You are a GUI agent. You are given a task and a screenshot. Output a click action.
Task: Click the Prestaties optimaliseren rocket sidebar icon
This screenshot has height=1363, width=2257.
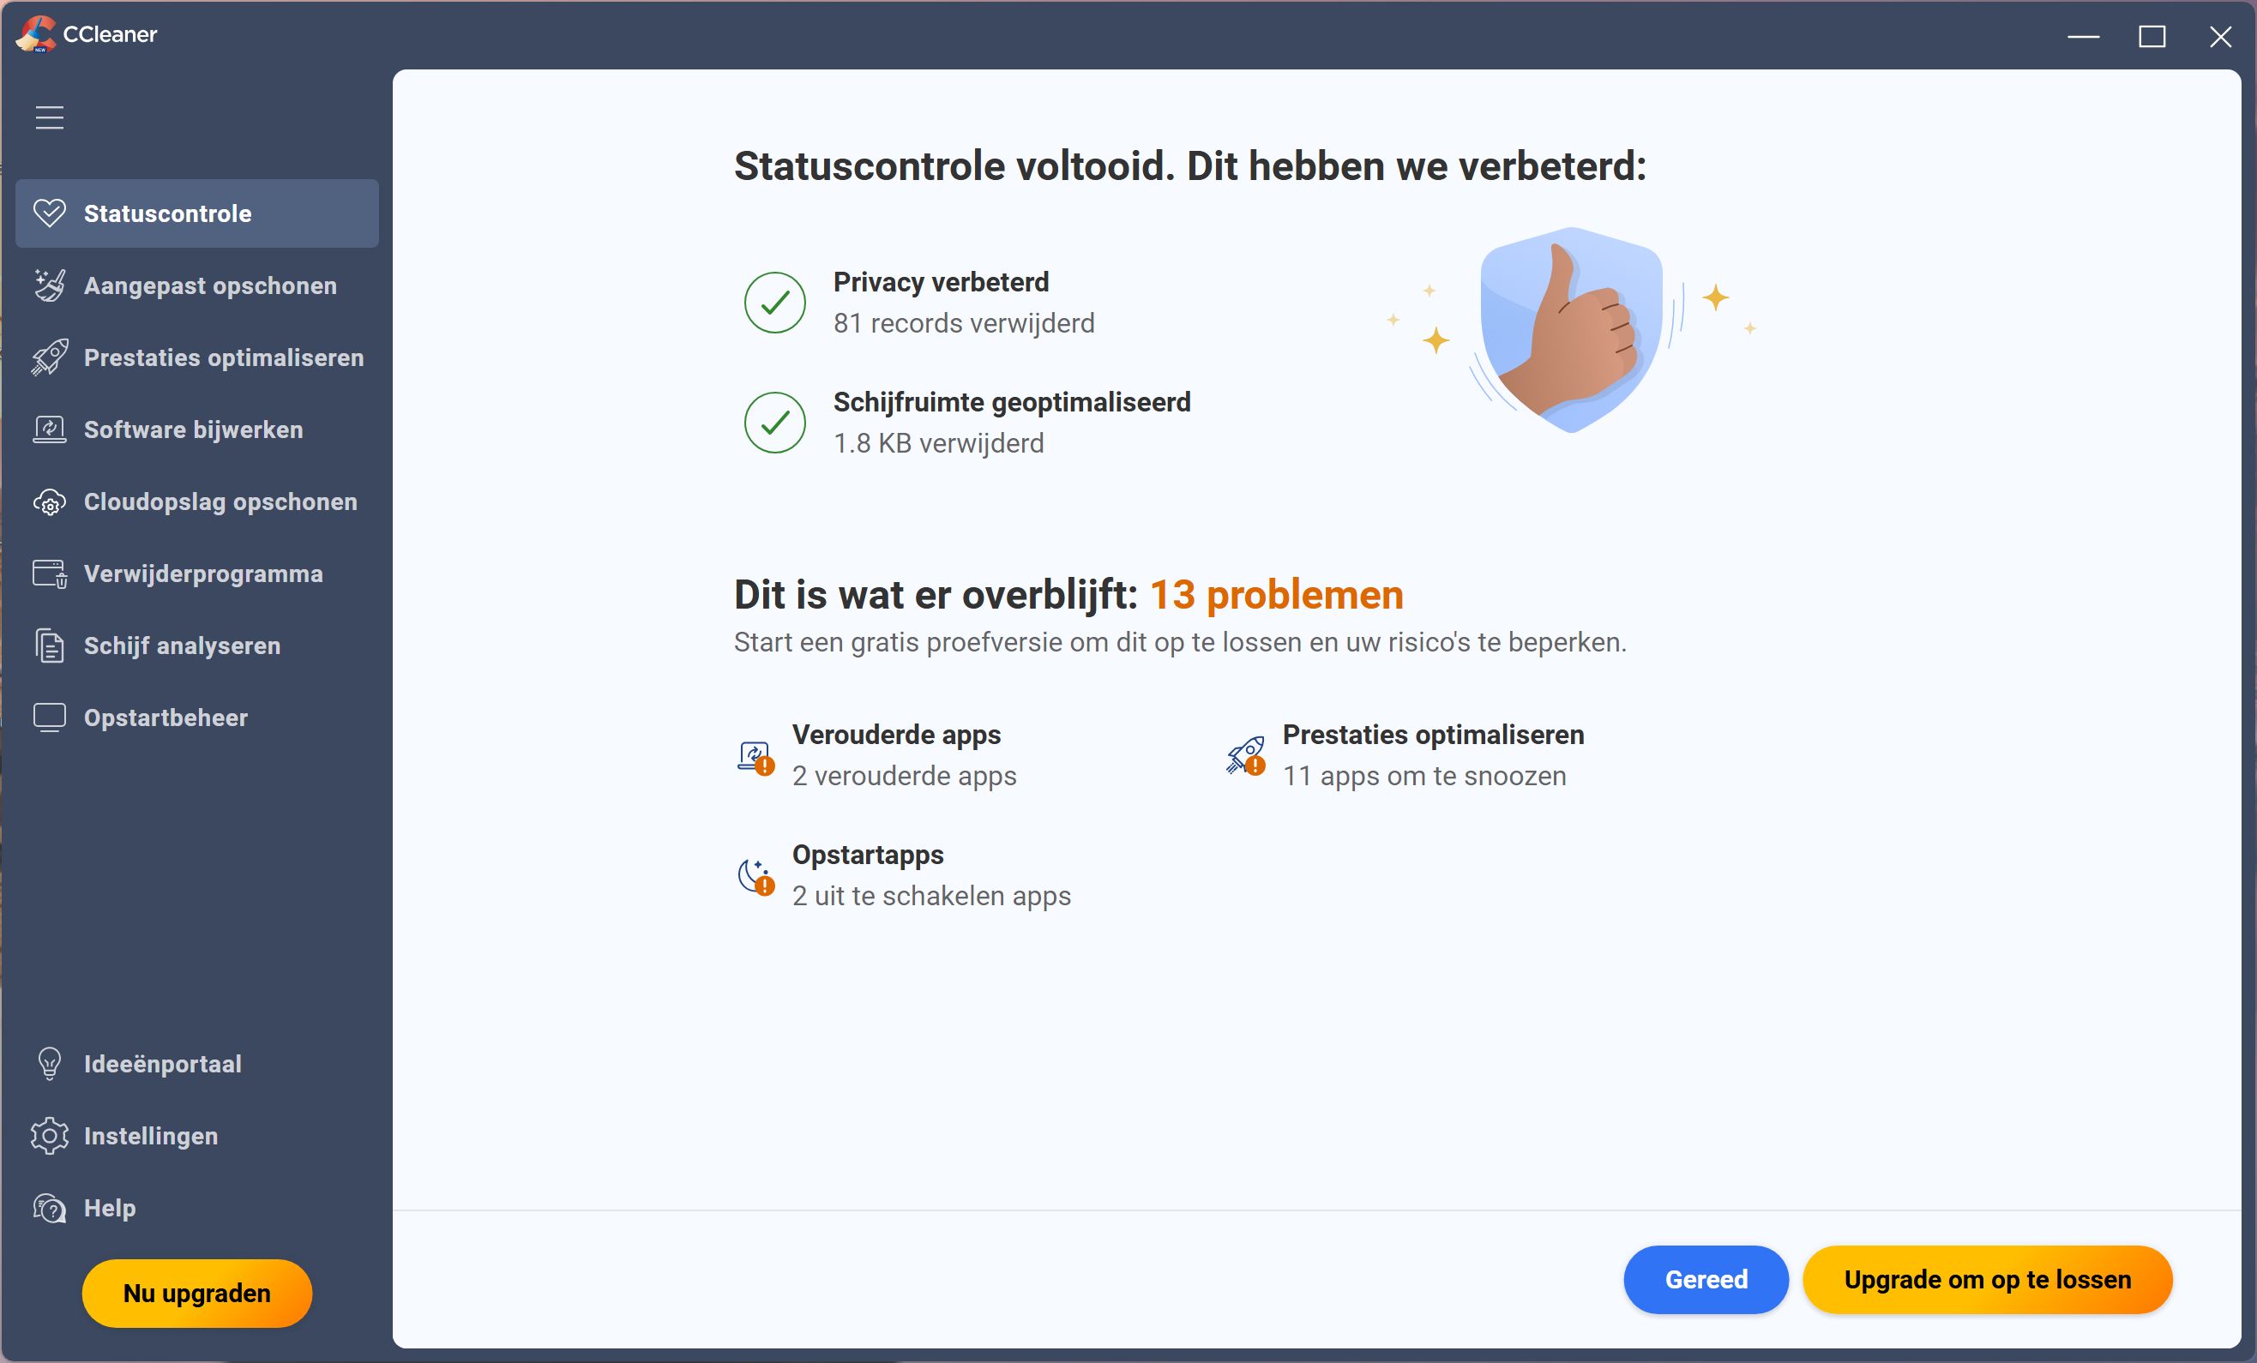pos(50,357)
